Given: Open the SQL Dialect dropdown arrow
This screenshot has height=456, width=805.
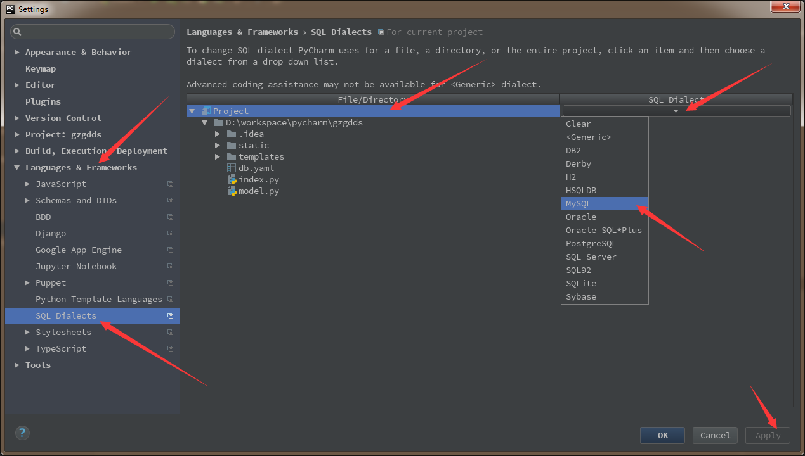Looking at the screenshot, I should click(676, 111).
